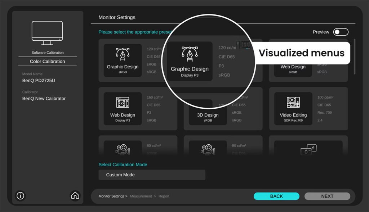The height and width of the screenshot is (212, 369).
Task: Open the info icon in the sidebar
Action: [21, 195]
